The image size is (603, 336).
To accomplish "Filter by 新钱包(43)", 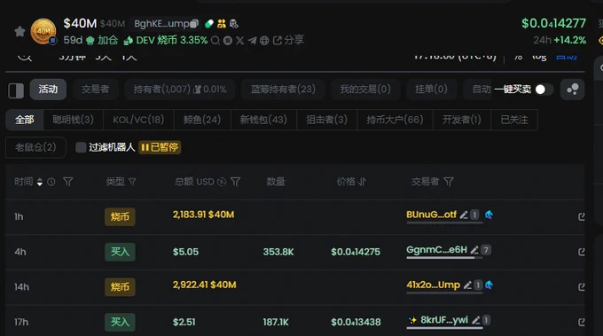I will (263, 120).
